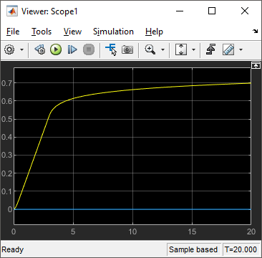Screen dimensions: 262x258
Task: Open the Simulation menu
Action: [113, 32]
